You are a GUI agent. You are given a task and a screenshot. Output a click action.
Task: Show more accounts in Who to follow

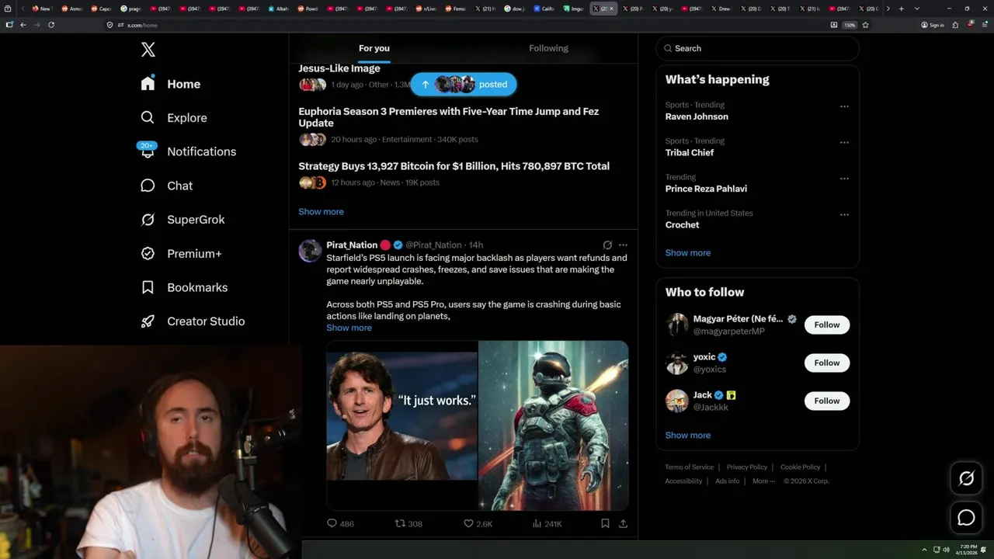click(x=688, y=436)
